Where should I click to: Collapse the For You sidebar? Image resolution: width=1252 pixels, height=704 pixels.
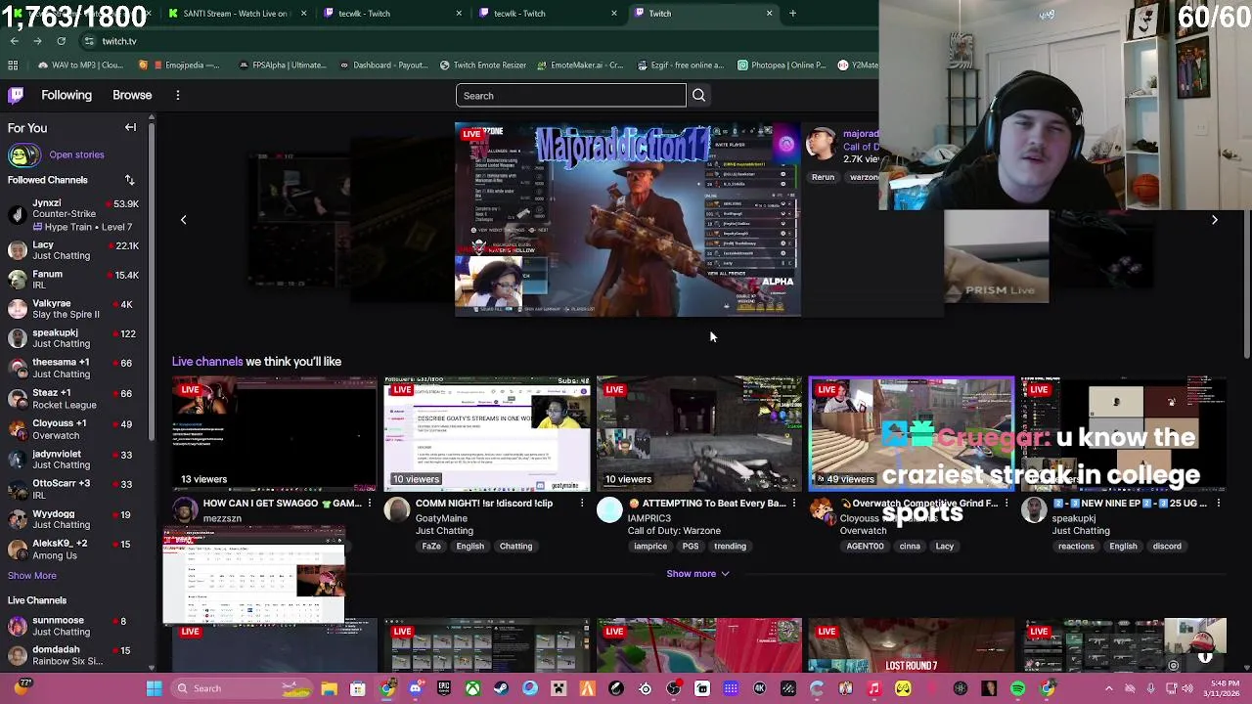point(130,127)
